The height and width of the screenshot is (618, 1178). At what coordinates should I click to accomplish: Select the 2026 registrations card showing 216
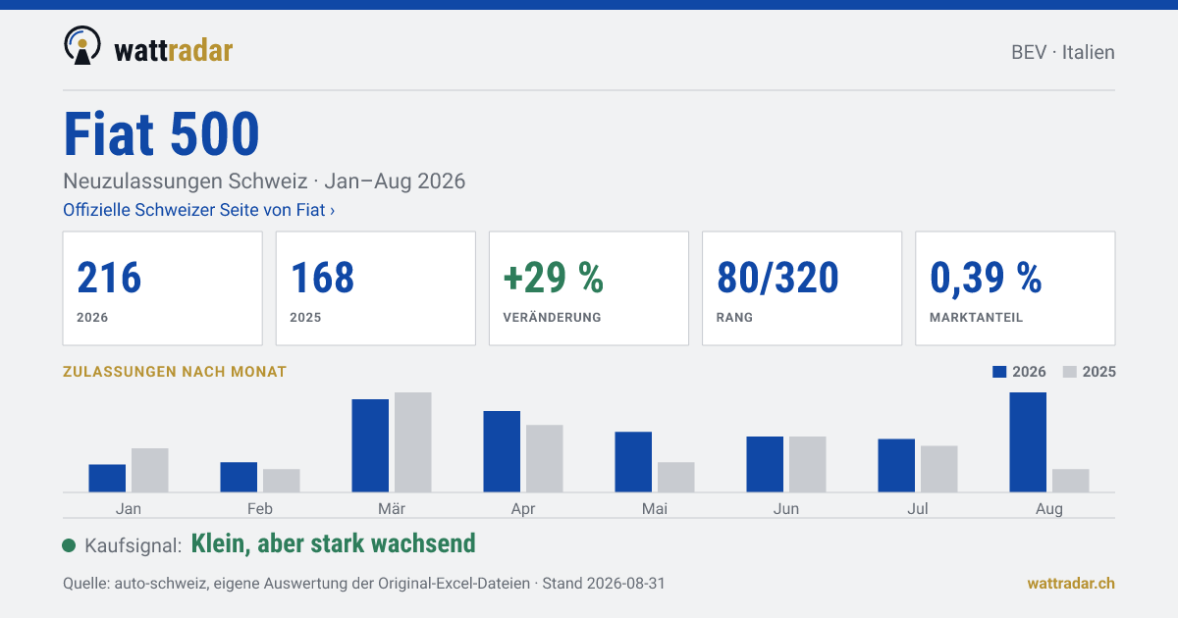coord(163,288)
